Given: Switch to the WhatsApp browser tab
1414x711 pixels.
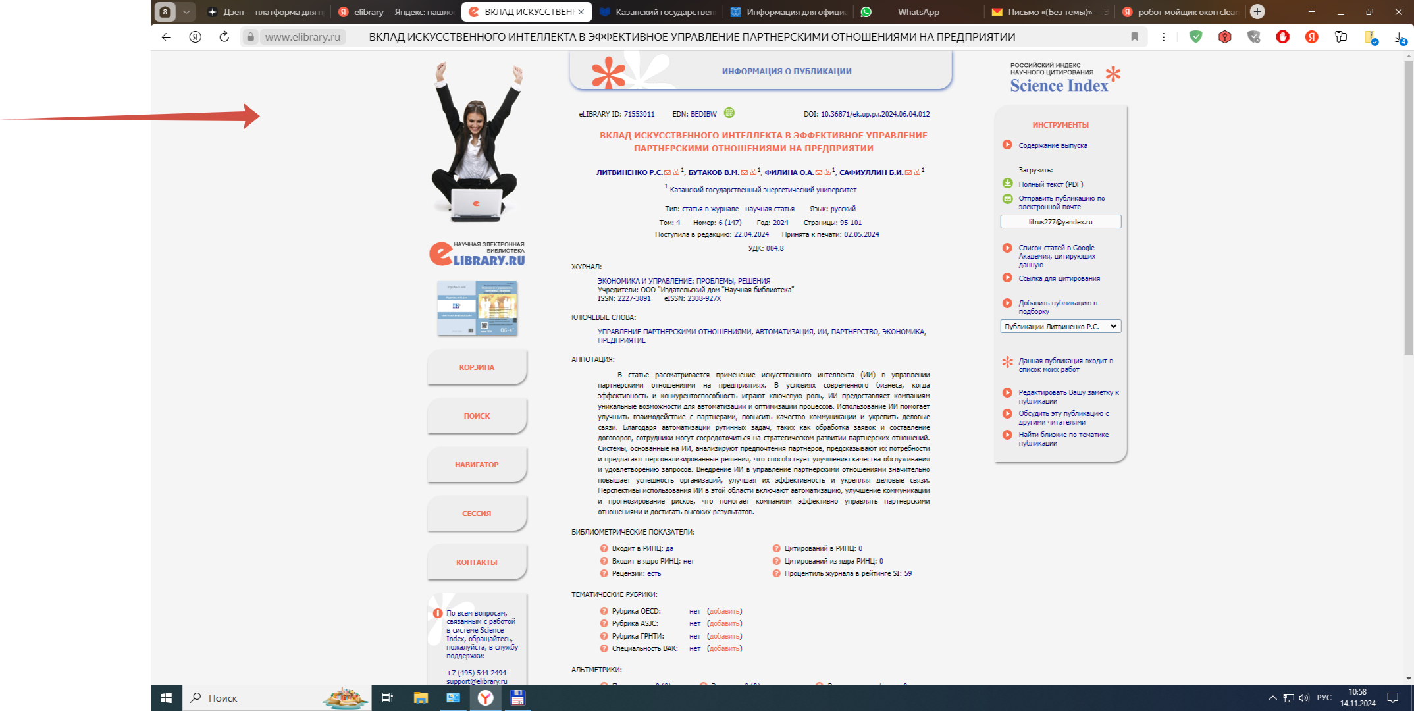Looking at the screenshot, I should 918,12.
